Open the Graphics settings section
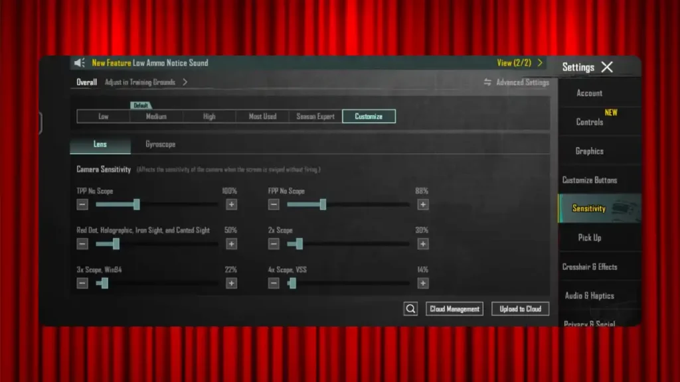 coord(589,151)
